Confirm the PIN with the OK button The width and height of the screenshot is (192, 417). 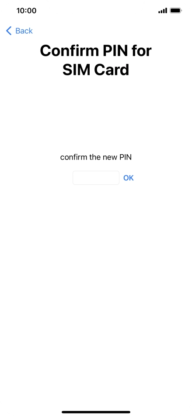tap(129, 178)
